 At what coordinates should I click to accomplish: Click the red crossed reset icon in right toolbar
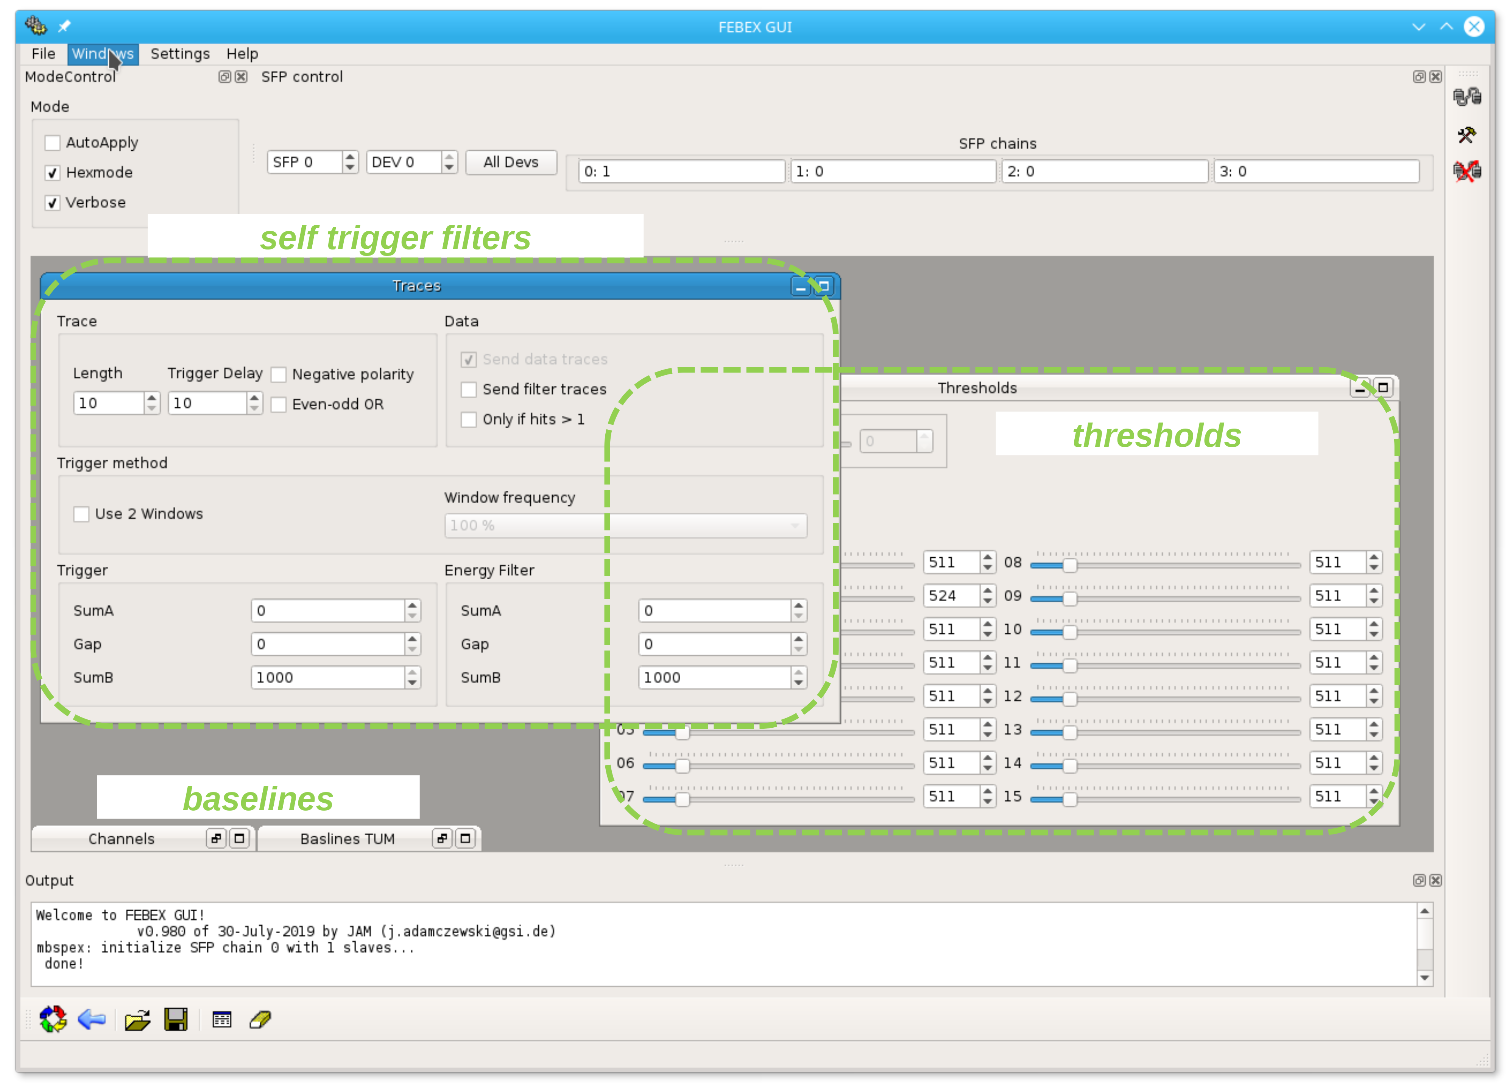click(1467, 172)
